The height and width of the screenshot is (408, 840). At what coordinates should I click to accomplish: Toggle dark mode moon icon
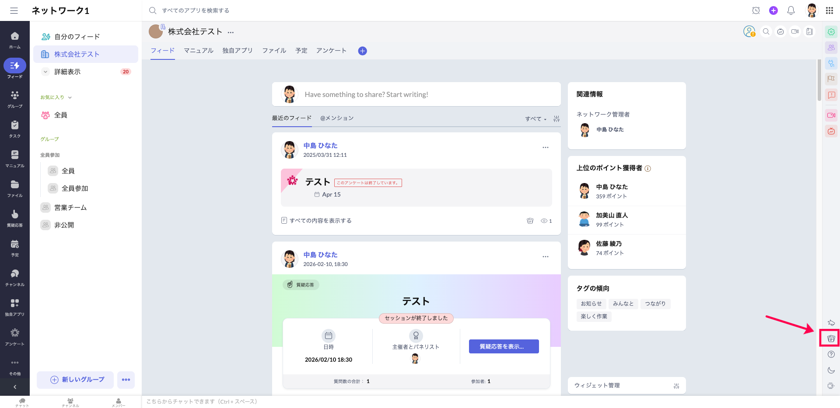pyautogui.click(x=831, y=370)
